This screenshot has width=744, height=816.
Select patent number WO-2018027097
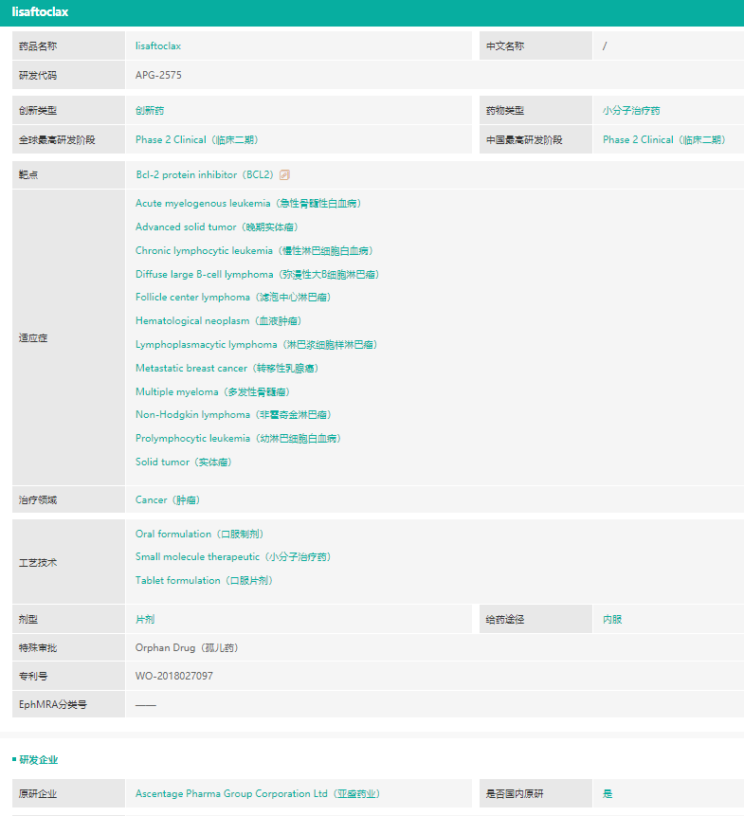173,676
